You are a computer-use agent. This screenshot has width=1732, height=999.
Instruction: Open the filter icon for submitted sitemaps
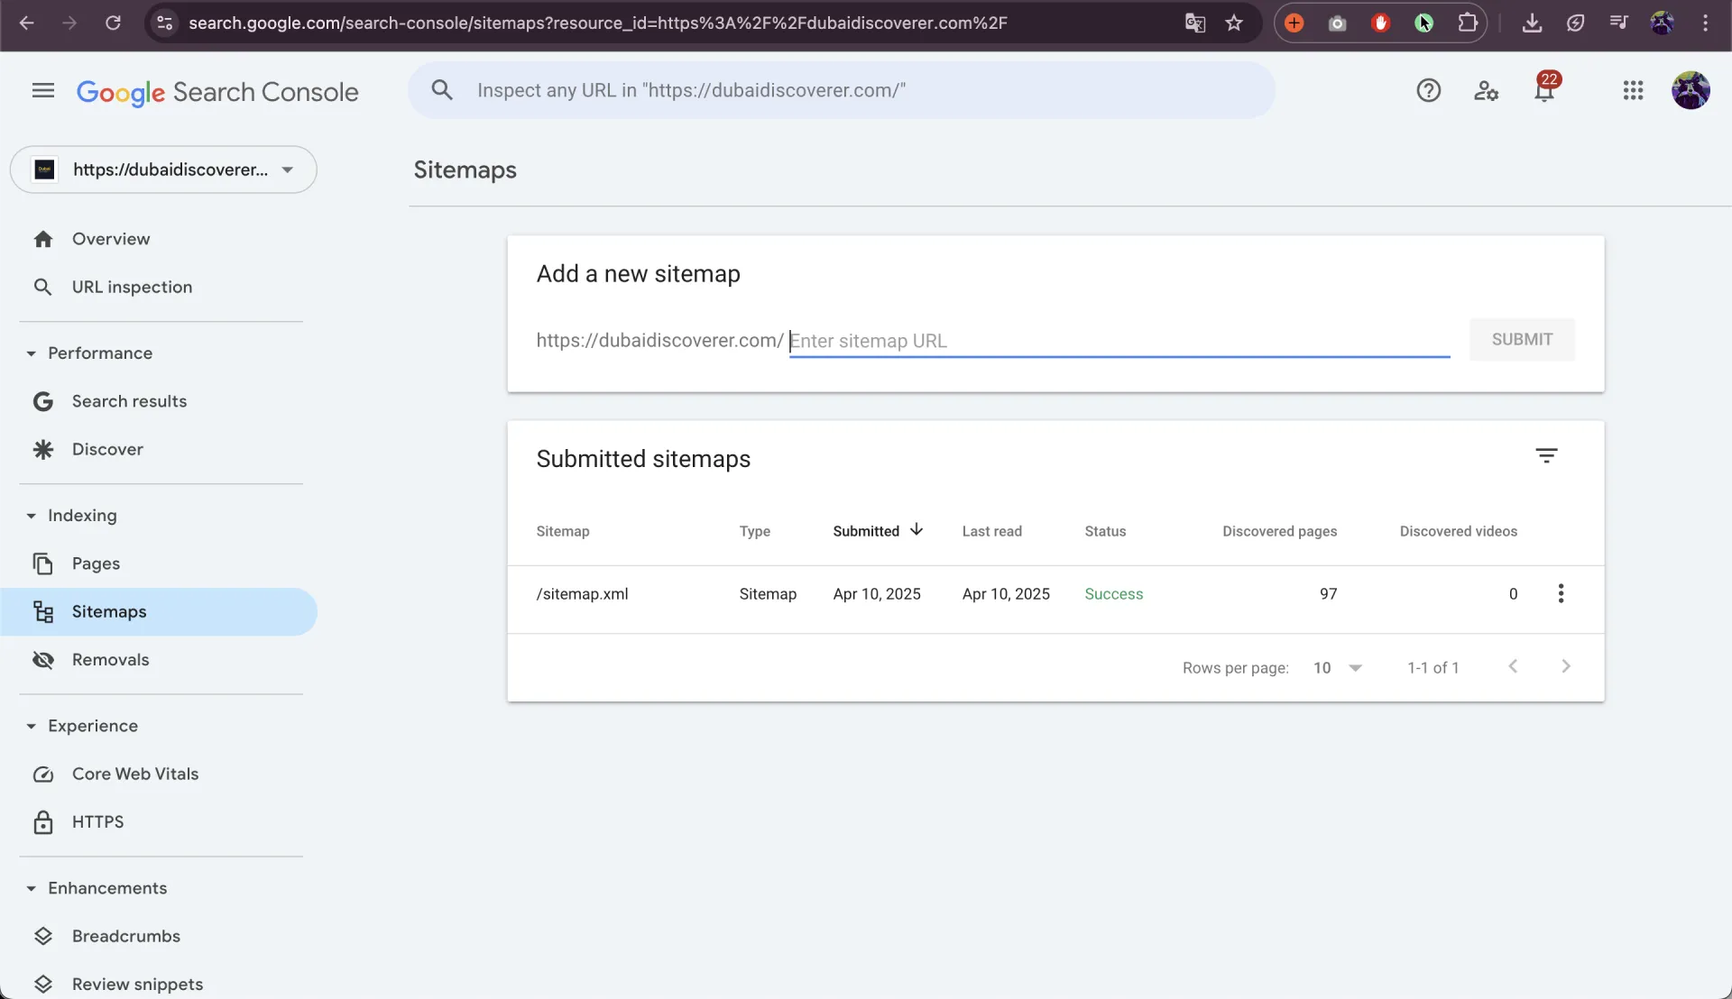[1546, 455]
